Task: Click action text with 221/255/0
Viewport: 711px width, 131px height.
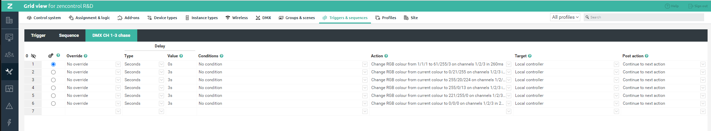Action: coord(438,96)
